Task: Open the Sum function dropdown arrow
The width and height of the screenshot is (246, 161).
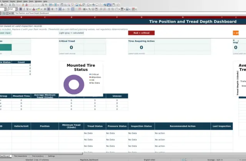Action: [10, 13]
